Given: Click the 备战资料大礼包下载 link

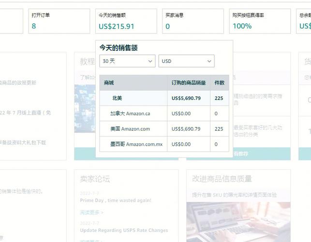Looking at the screenshot, I should (23, 142).
